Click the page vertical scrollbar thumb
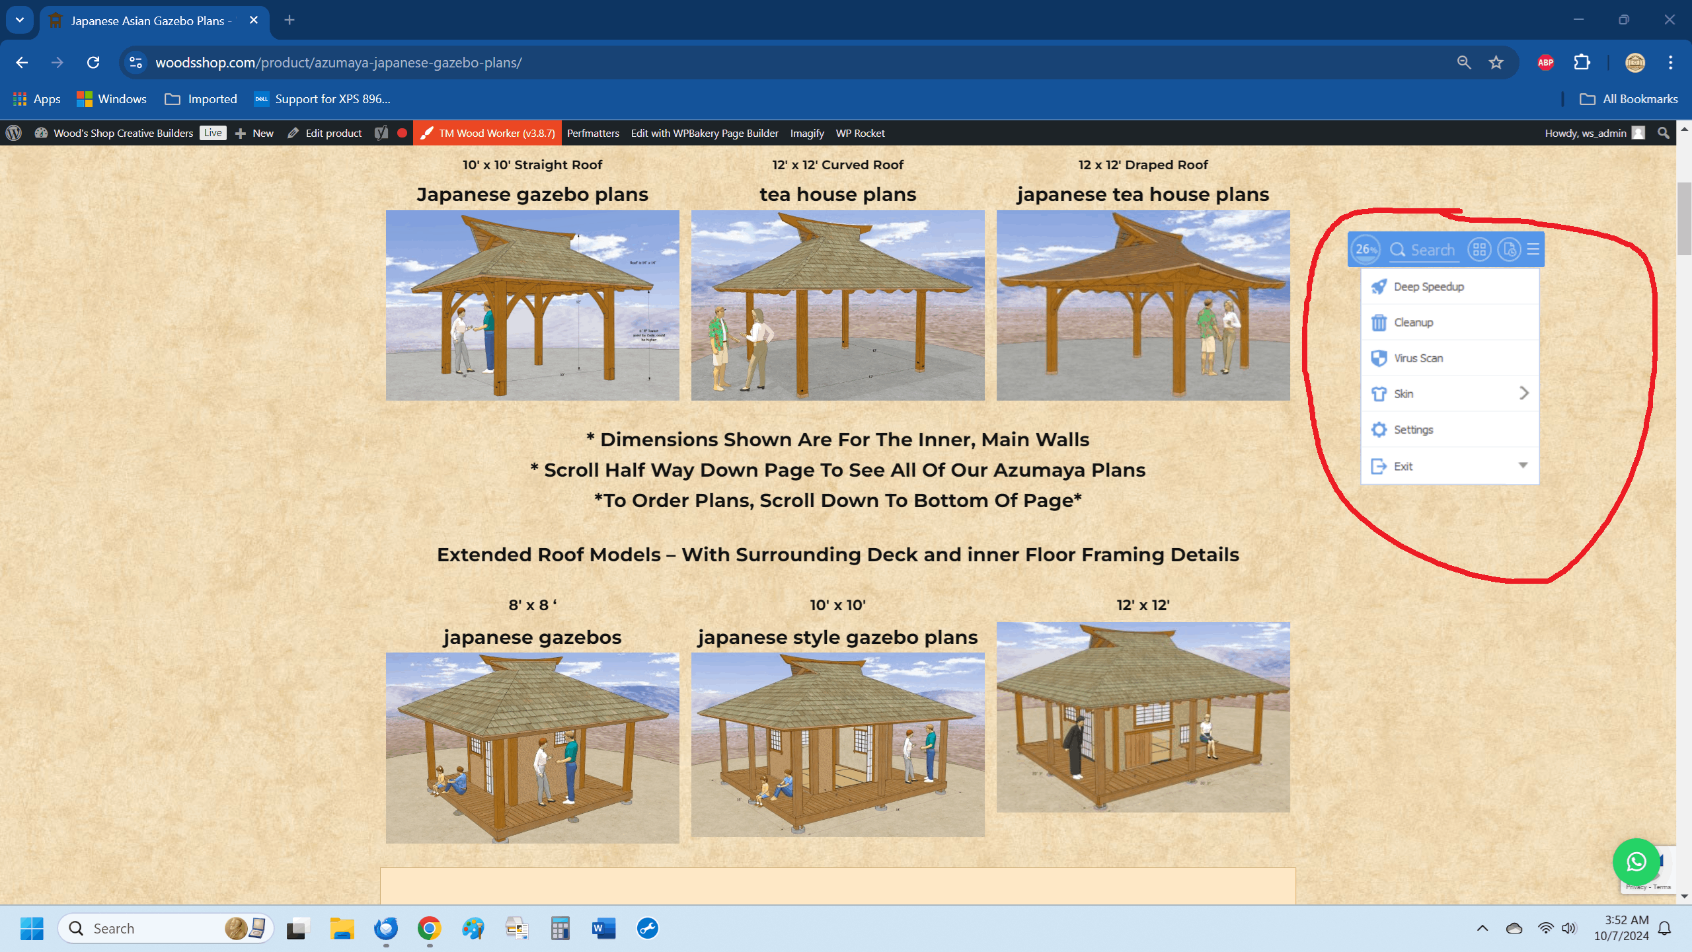This screenshot has height=952, width=1692. point(1684,218)
